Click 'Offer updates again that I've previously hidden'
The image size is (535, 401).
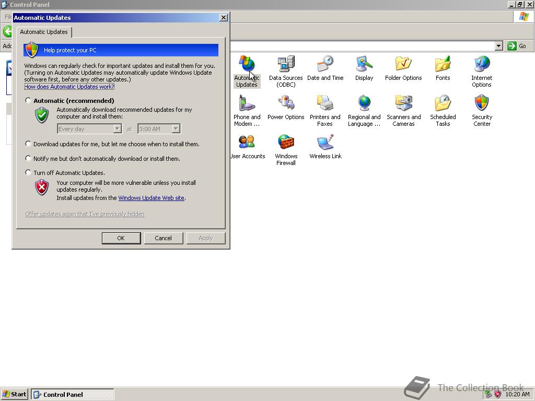85,214
